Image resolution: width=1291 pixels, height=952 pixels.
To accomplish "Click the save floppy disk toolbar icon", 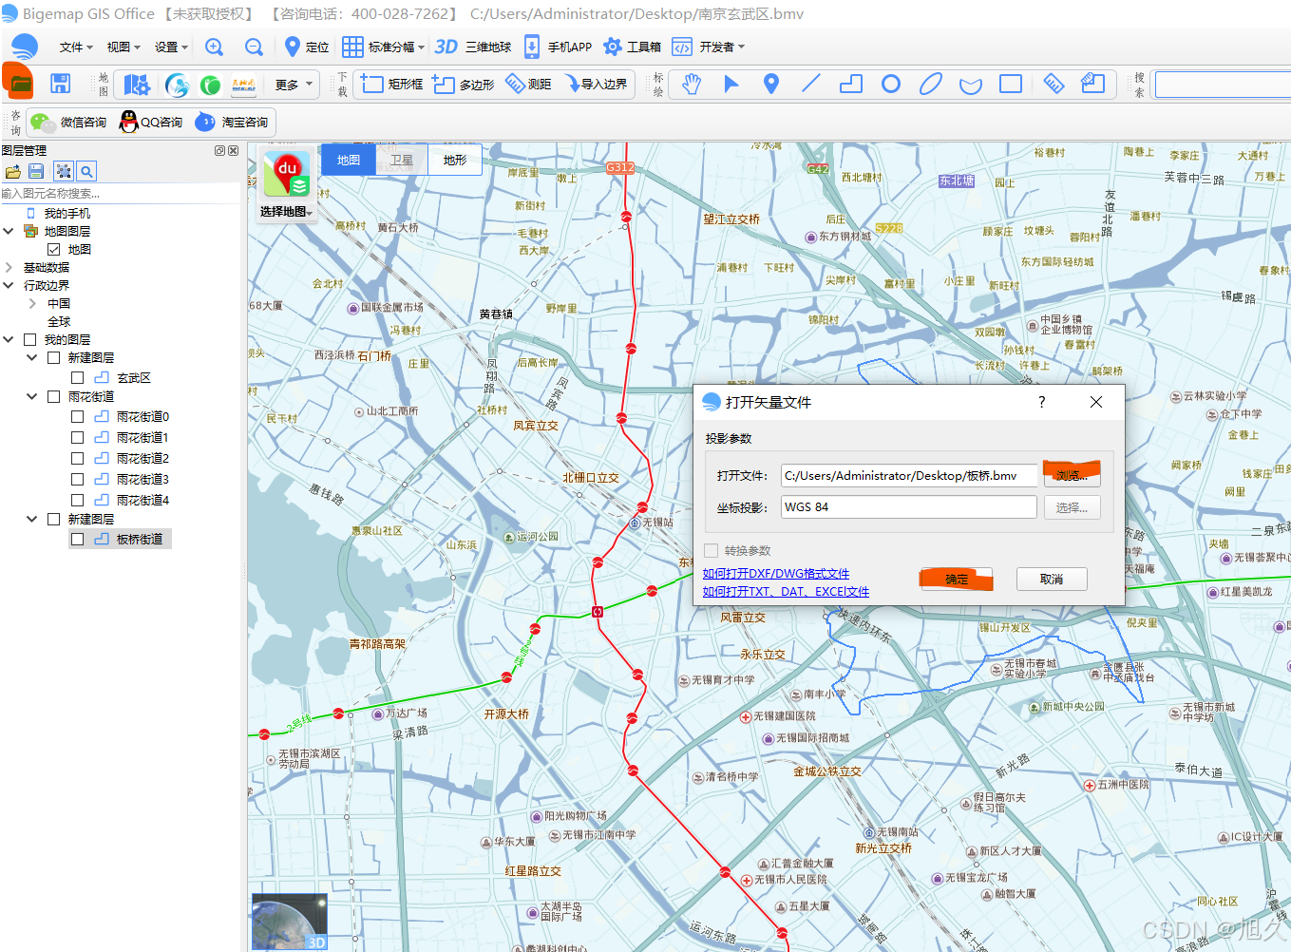I will (60, 84).
